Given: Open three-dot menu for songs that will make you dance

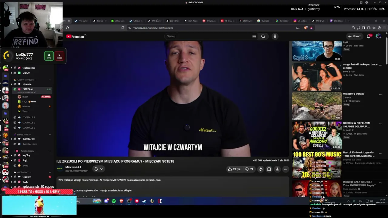Looking at the screenshot, I should pos(381,65).
